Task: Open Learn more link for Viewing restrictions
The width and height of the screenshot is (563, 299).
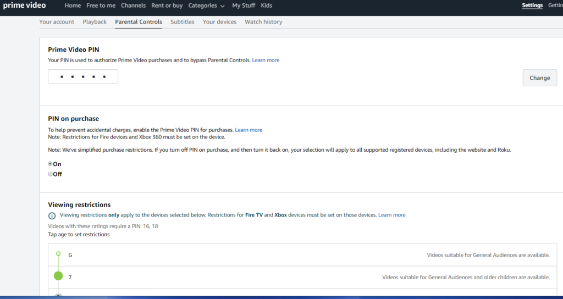Action: (391, 215)
